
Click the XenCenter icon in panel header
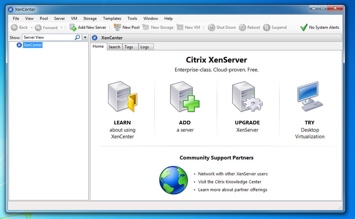pyautogui.click(x=95, y=38)
